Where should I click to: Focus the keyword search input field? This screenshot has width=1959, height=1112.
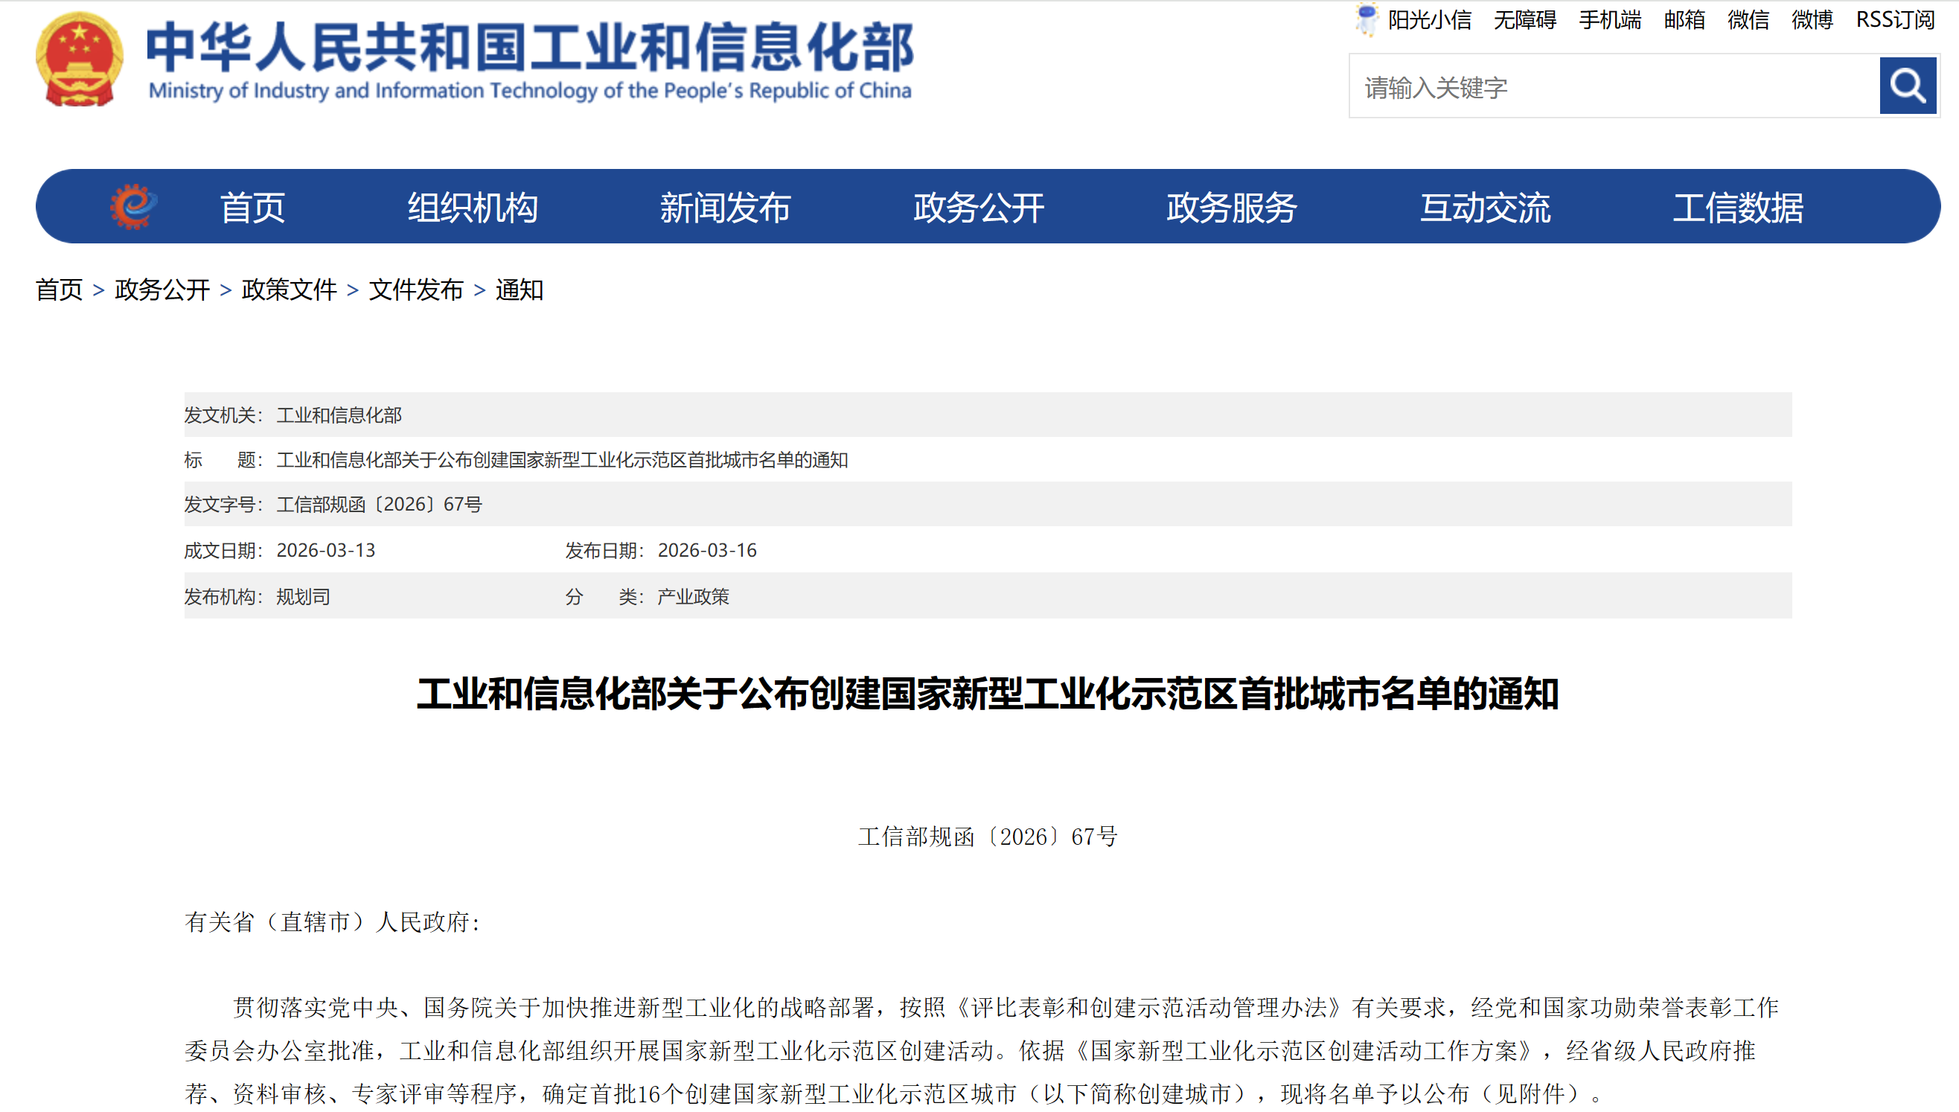(1613, 87)
